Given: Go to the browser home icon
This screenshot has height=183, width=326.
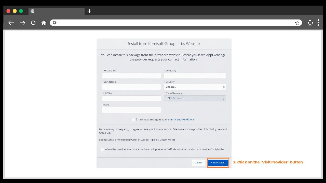Looking at the screenshot, I should [x=44, y=23].
